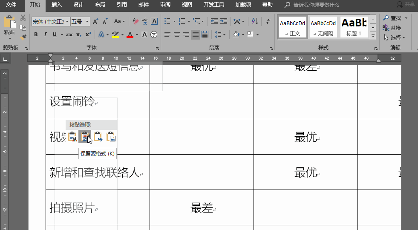
Task: Open the Change Case (Aa) dropdown
Action: coord(119,21)
